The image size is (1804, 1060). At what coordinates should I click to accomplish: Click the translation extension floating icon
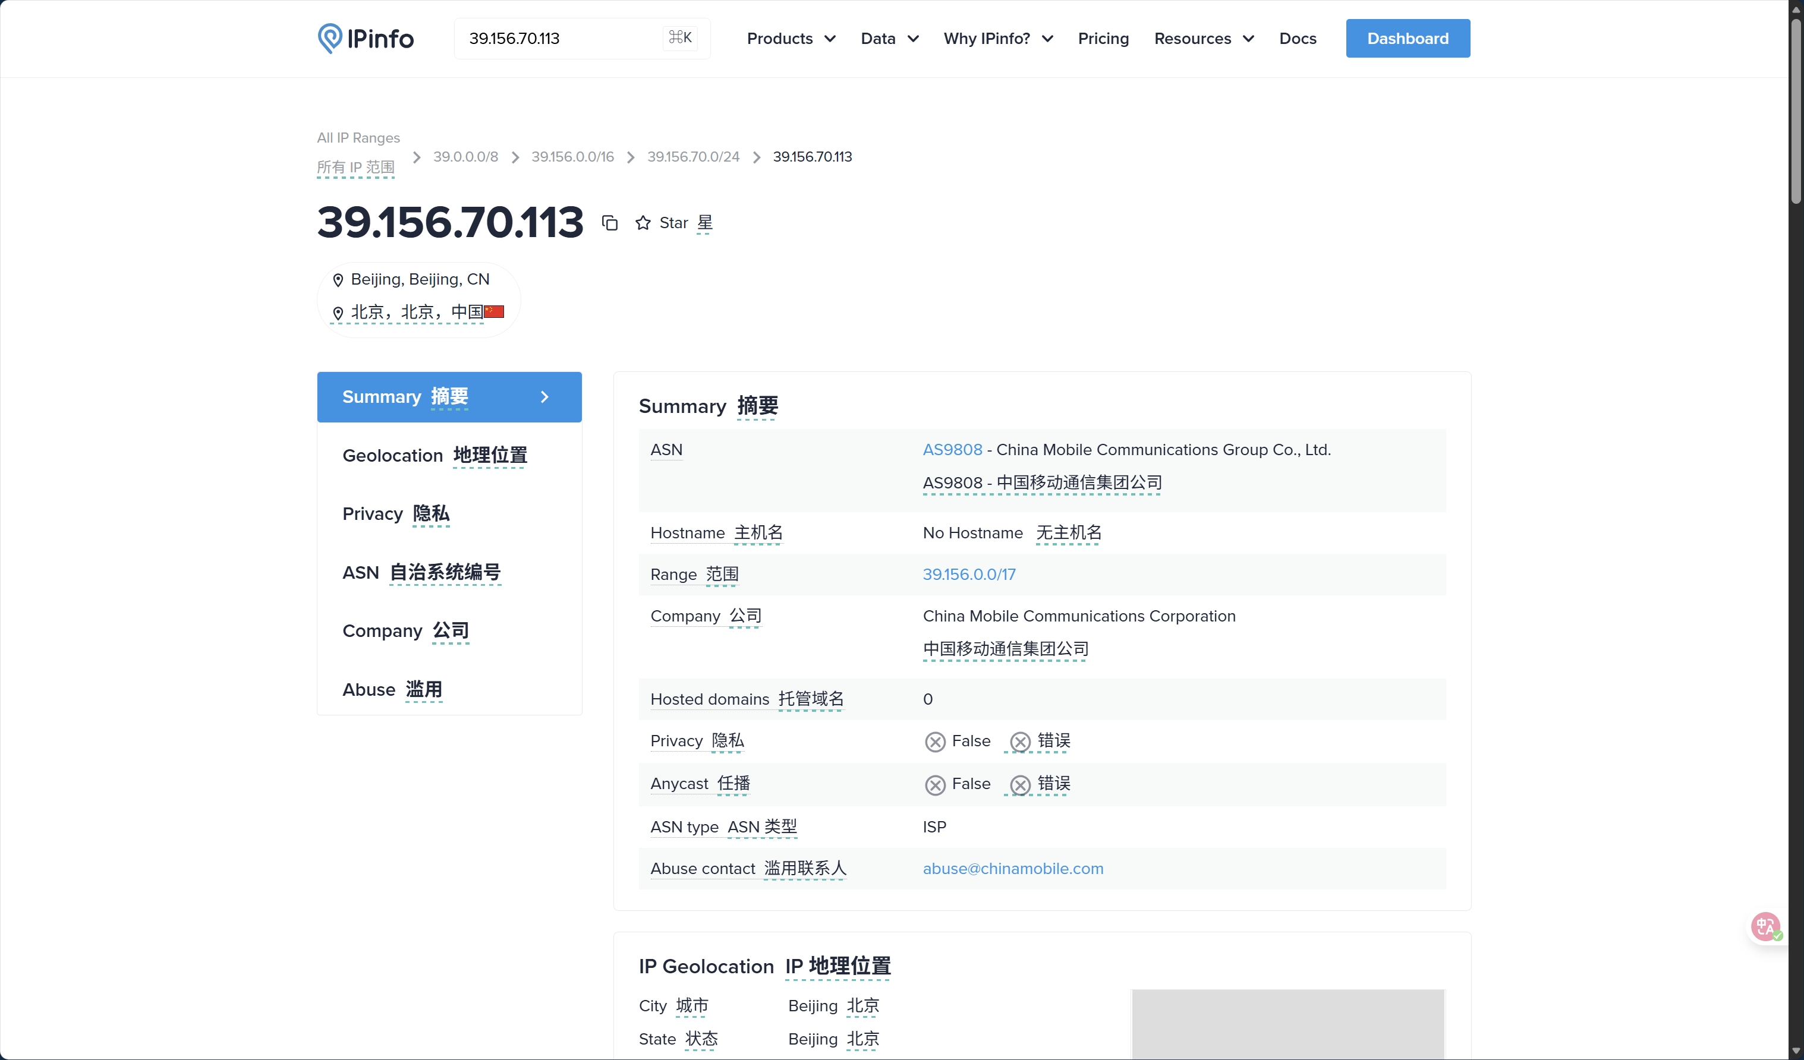1765,926
